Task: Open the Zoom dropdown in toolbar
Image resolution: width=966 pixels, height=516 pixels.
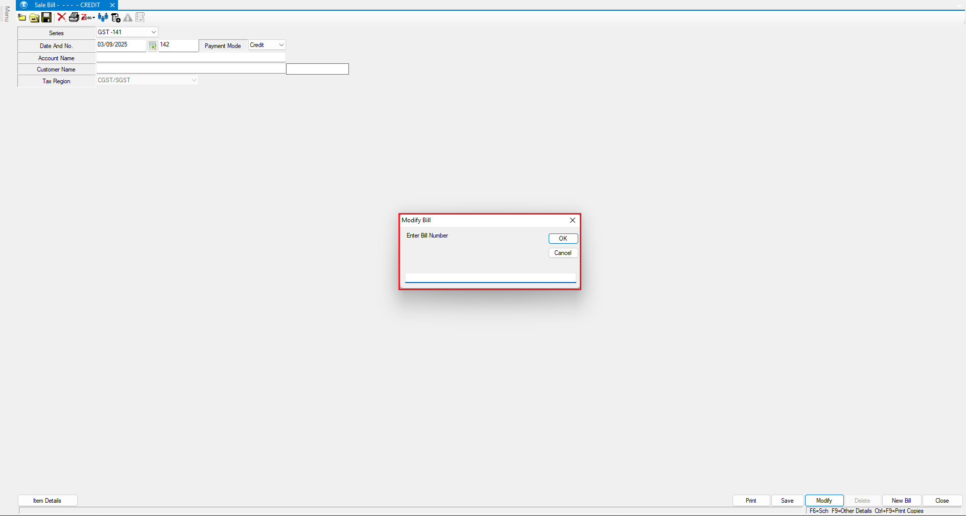Action: tap(88, 17)
